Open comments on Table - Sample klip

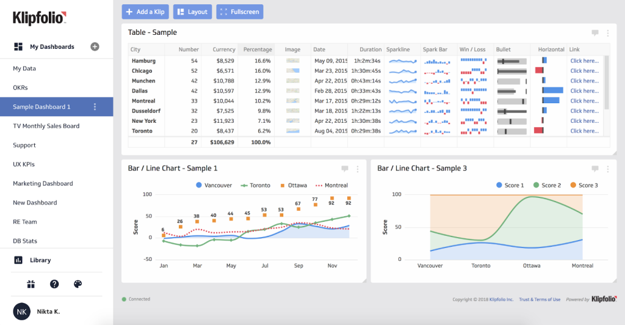pyautogui.click(x=595, y=32)
